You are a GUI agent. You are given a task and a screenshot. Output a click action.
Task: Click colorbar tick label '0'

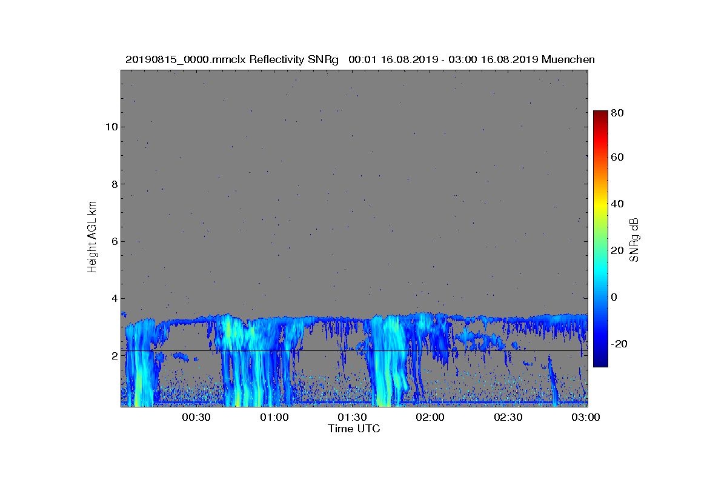click(x=615, y=297)
